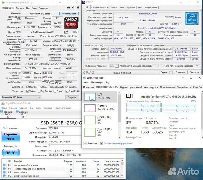Click Хорошо 98 % health status box

tap(11, 136)
